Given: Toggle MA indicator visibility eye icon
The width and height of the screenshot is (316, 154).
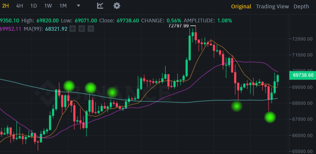Looking at the screenshot, I should [x=72, y=29].
